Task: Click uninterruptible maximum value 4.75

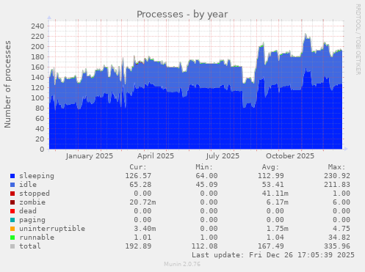Action: pyautogui.click(x=341, y=229)
